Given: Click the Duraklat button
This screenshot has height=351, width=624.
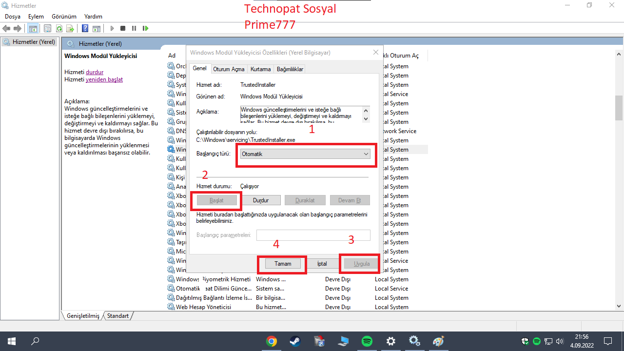Looking at the screenshot, I should [x=305, y=200].
